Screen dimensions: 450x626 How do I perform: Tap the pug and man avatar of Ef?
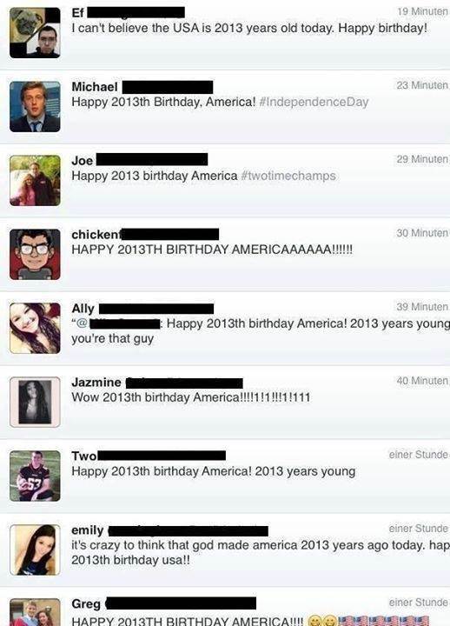[x=35, y=33]
